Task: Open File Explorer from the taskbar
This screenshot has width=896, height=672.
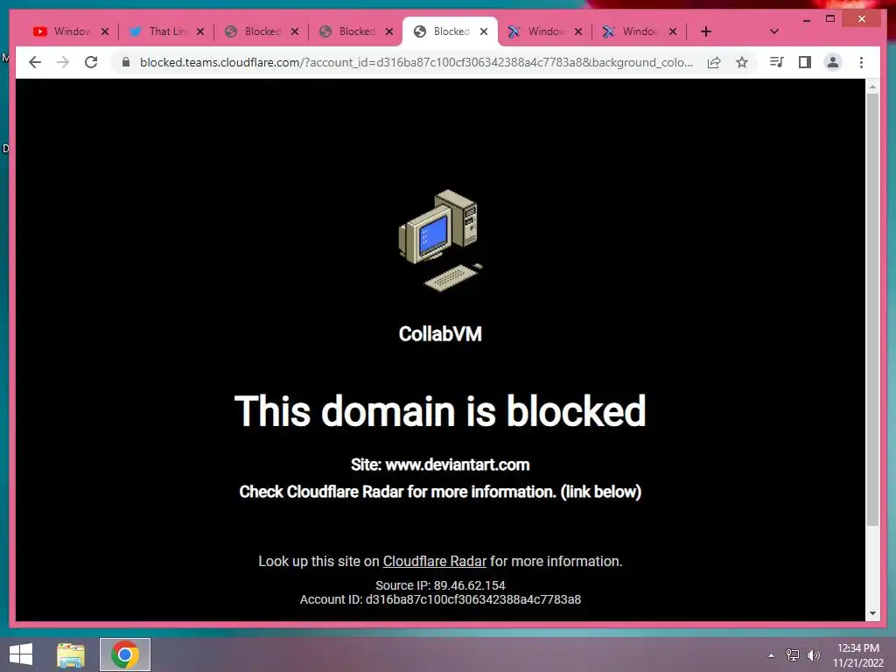Action: pyautogui.click(x=71, y=654)
